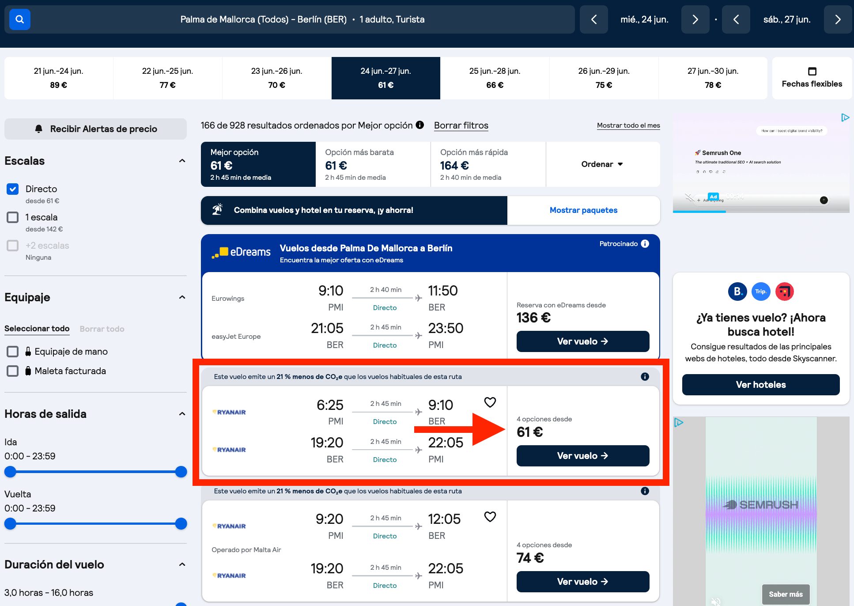Switch to Opción más barata tab

point(373,164)
